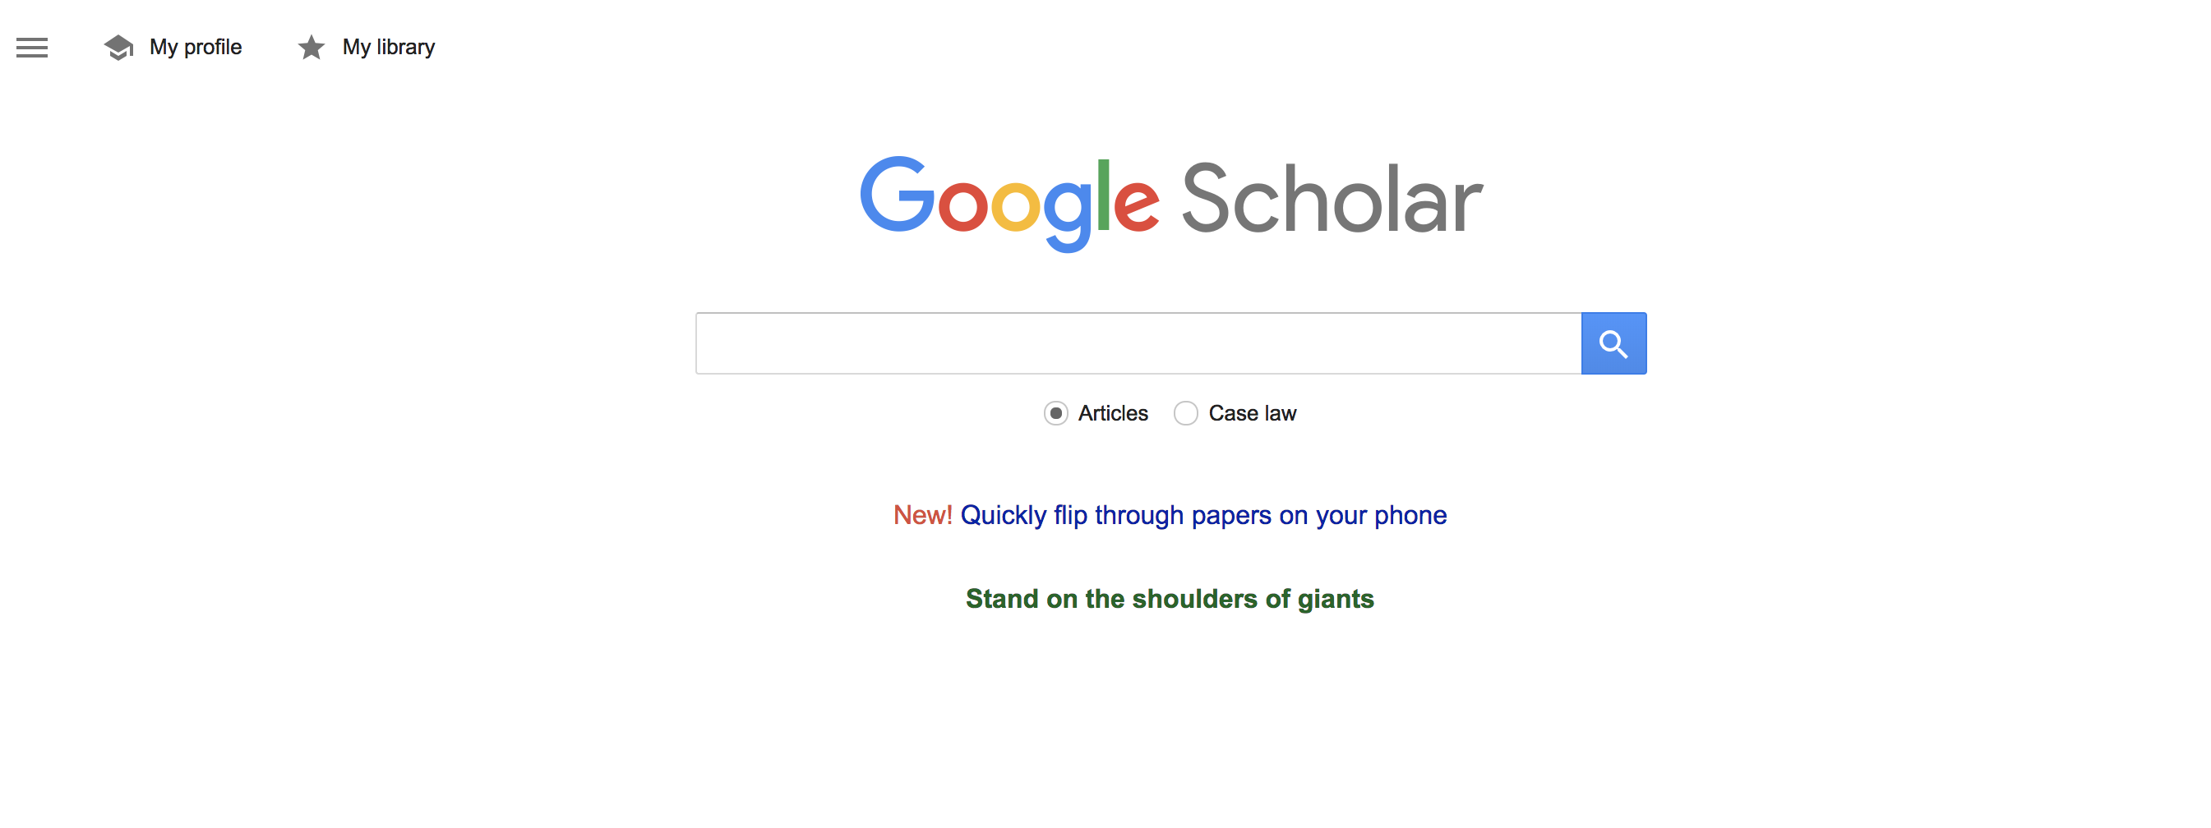Screen dimensions: 2211x828
Task: Select the Articles radio button
Action: point(1055,413)
